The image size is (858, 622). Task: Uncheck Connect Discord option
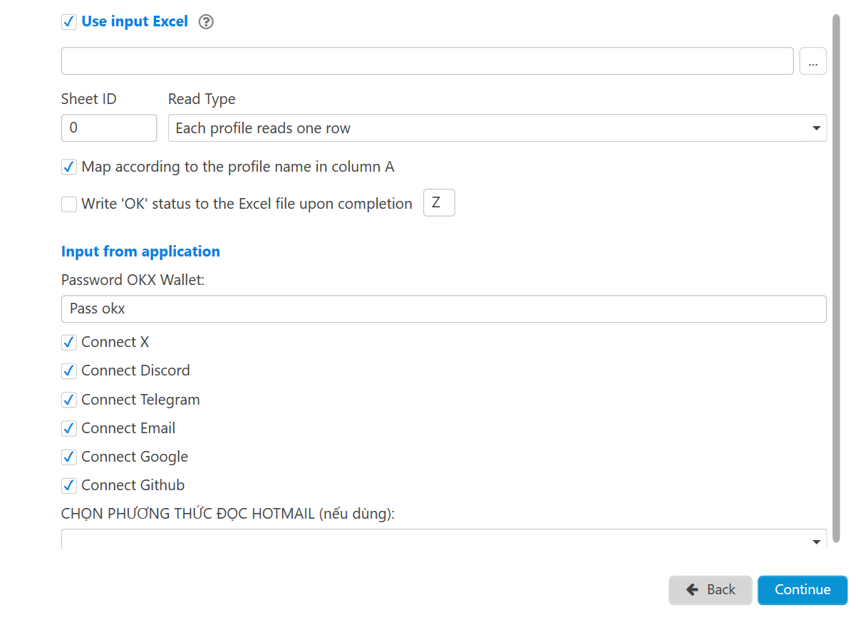[69, 371]
